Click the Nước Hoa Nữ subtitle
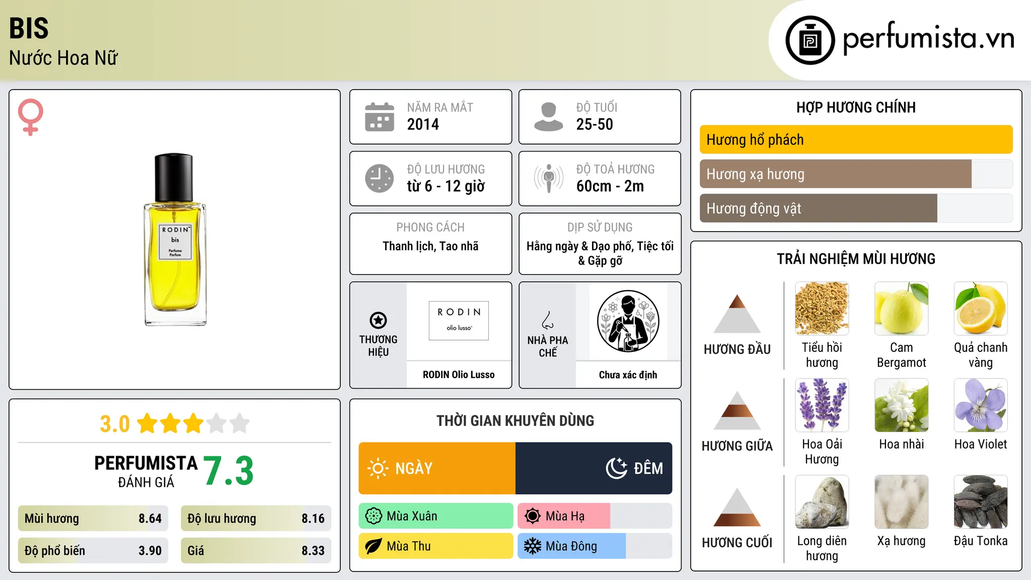Image resolution: width=1031 pixels, height=580 pixels. click(63, 58)
